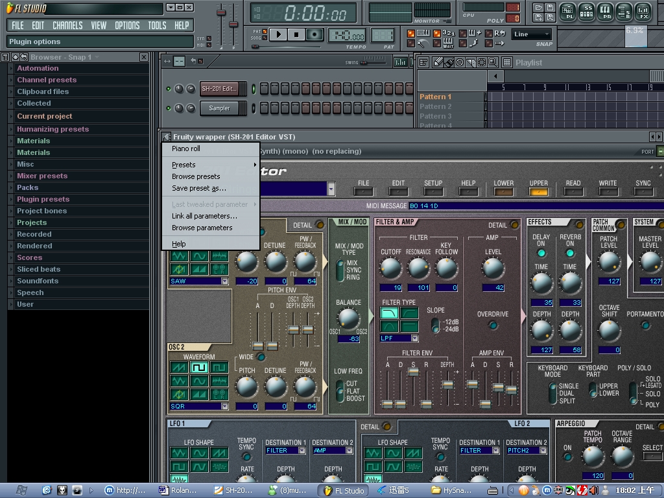664x498 pixels.
Task: Choose Browse parameters in the menu
Action: point(211,228)
